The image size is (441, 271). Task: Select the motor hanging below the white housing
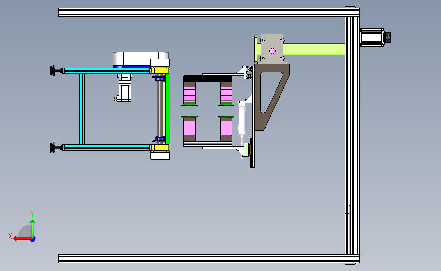[124, 87]
